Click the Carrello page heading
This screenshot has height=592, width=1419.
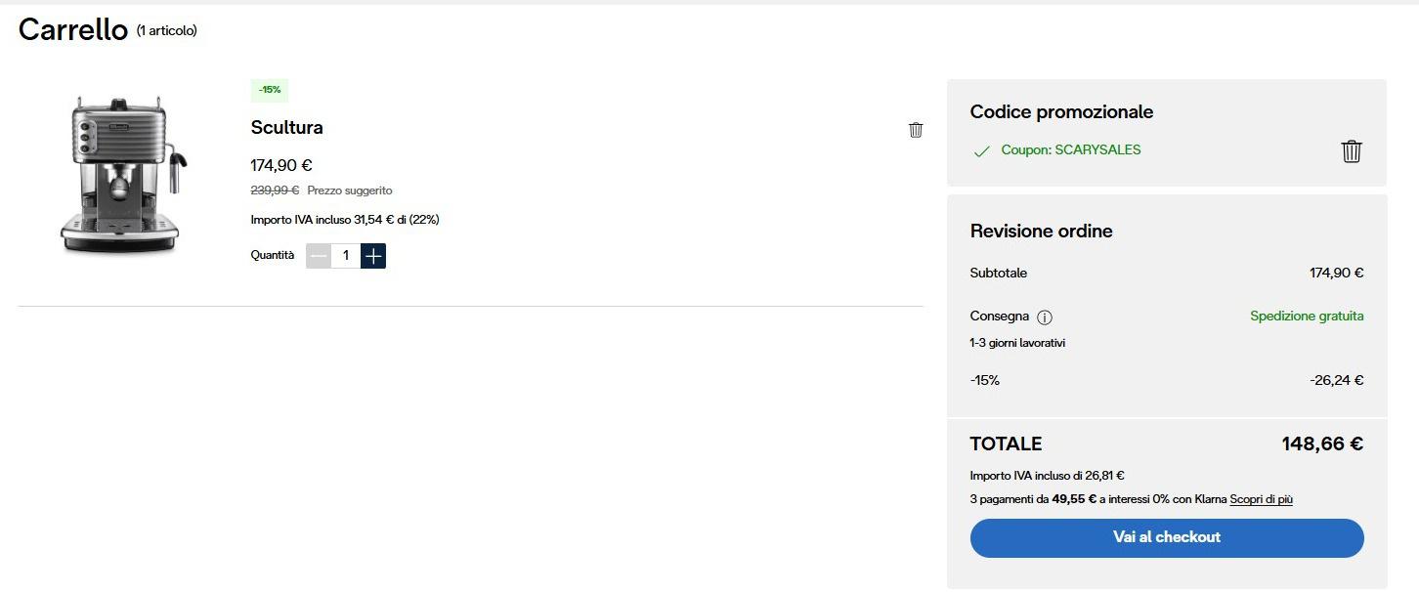pos(73,30)
